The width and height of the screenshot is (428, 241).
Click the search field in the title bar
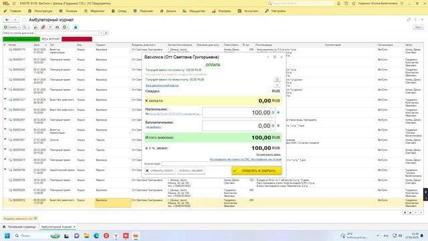pos(300,3)
